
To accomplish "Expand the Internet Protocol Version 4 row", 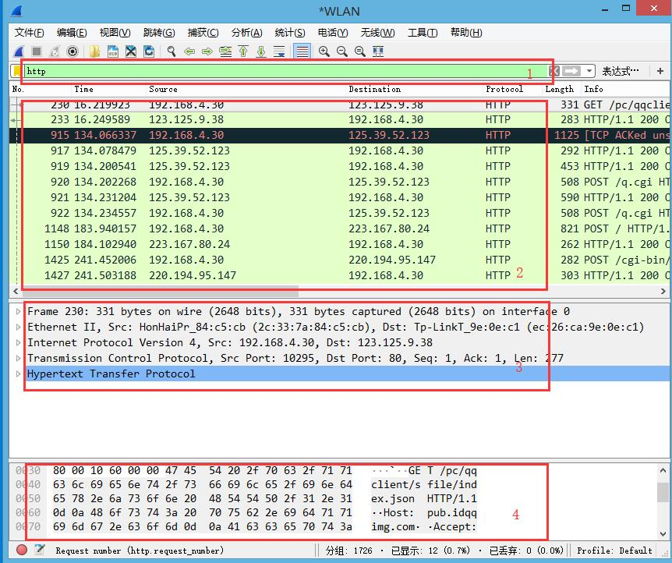I will pos(18,342).
